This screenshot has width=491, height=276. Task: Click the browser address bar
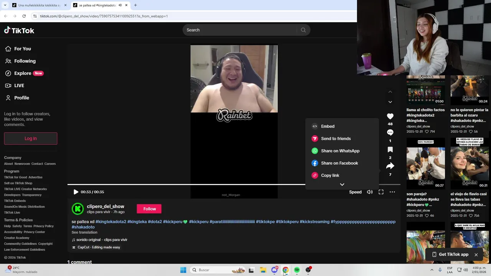pos(192,16)
